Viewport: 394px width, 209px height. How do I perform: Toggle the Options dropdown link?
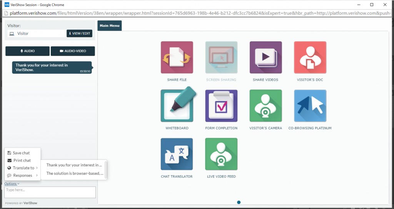click(12, 184)
